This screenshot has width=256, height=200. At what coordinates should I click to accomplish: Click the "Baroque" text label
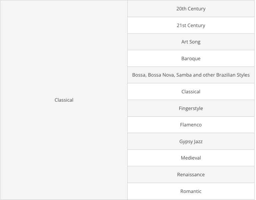point(191,59)
